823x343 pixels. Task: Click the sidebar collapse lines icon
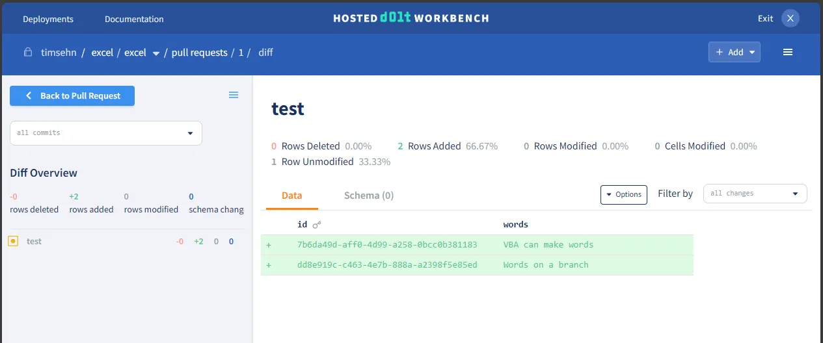[x=234, y=95]
